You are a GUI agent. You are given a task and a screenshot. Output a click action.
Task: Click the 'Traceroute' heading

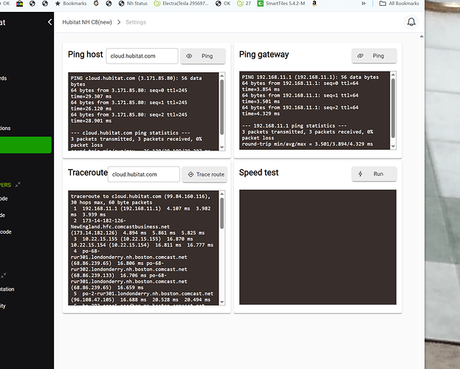click(88, 173)
